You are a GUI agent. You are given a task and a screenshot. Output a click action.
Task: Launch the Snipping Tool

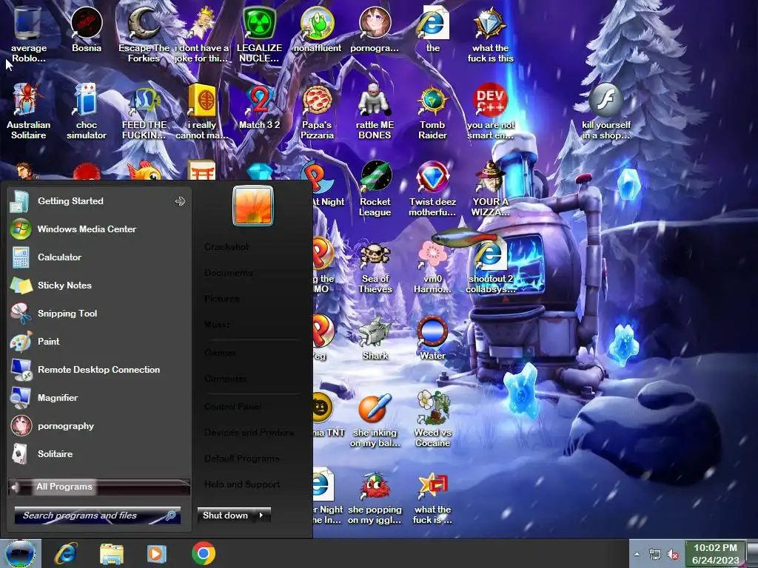[99, 313]
